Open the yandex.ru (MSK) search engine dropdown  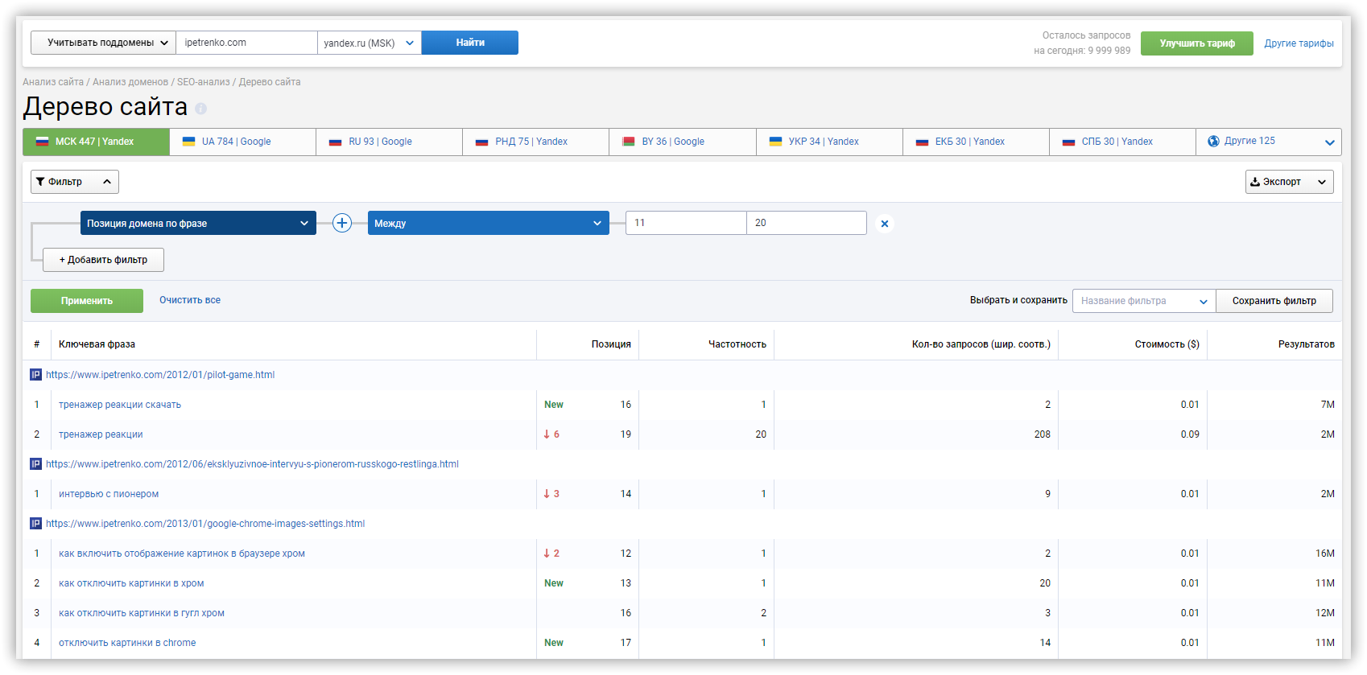[369, 43]
